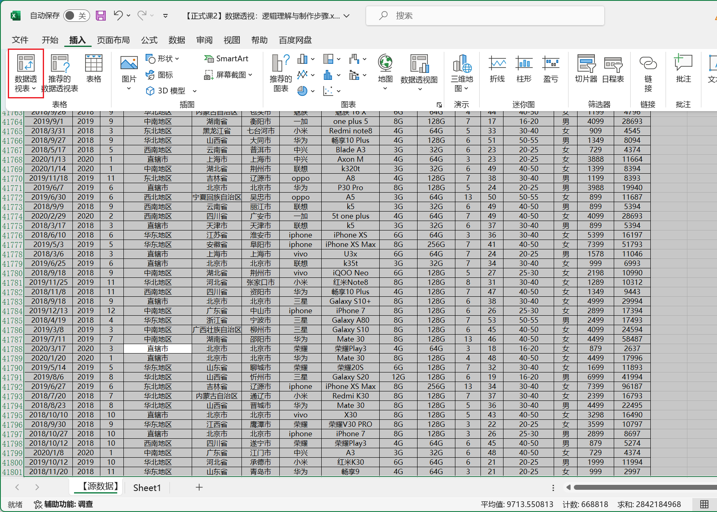Image resolution: width=717 pixels, height=512 pixels.
Task: Open the File (文件) tab
Action: 20,40
